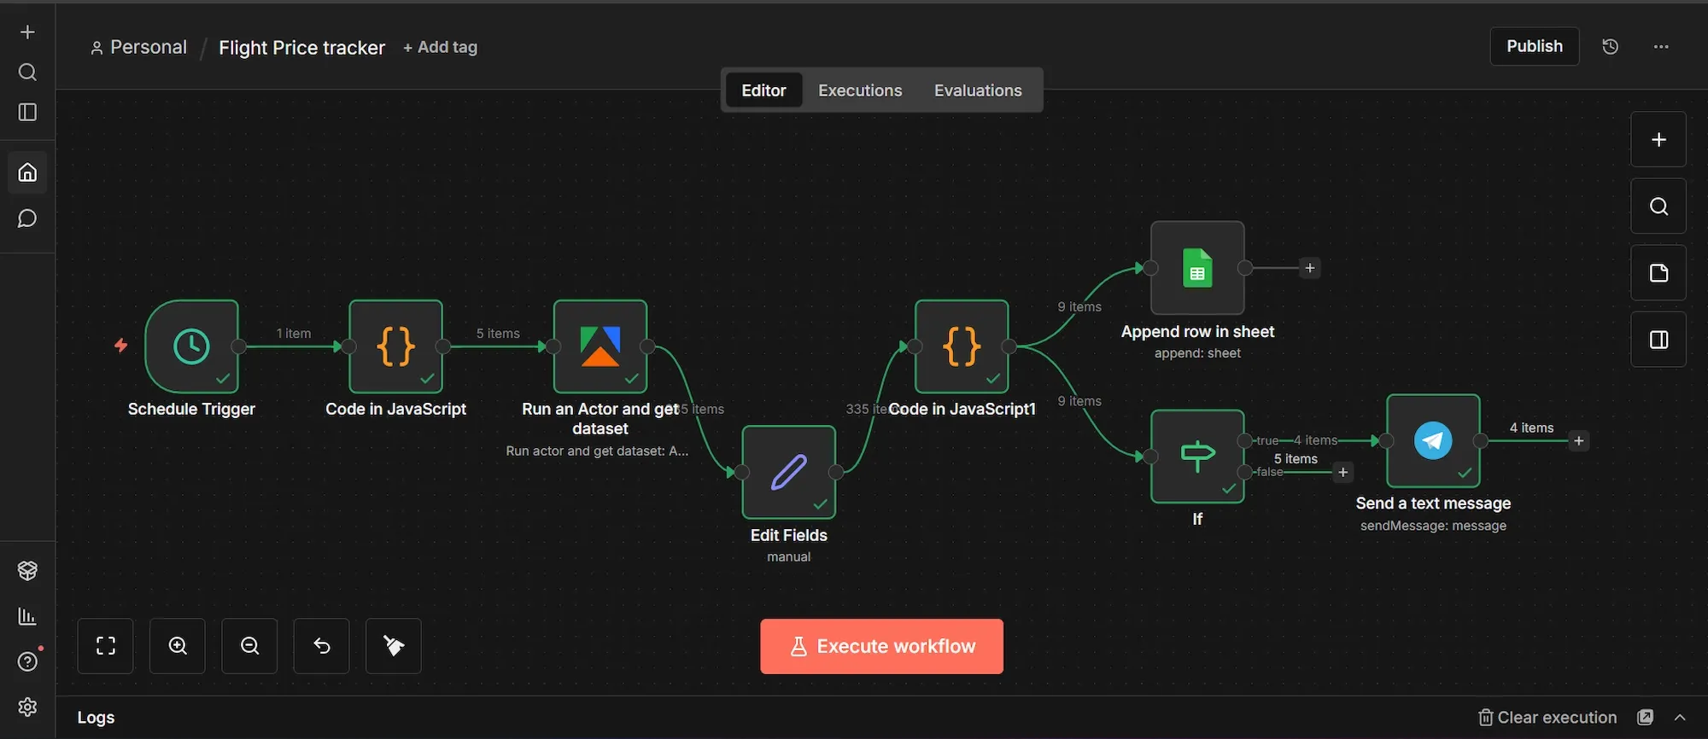Zoom in on the canvas
1708x739 pixels.
(178, 646)
